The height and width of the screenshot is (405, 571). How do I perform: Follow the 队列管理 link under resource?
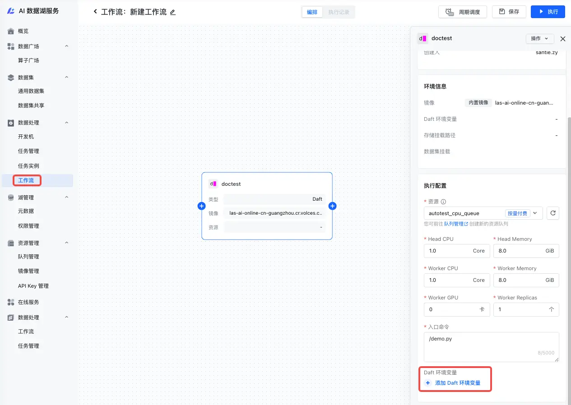[456, 224]
